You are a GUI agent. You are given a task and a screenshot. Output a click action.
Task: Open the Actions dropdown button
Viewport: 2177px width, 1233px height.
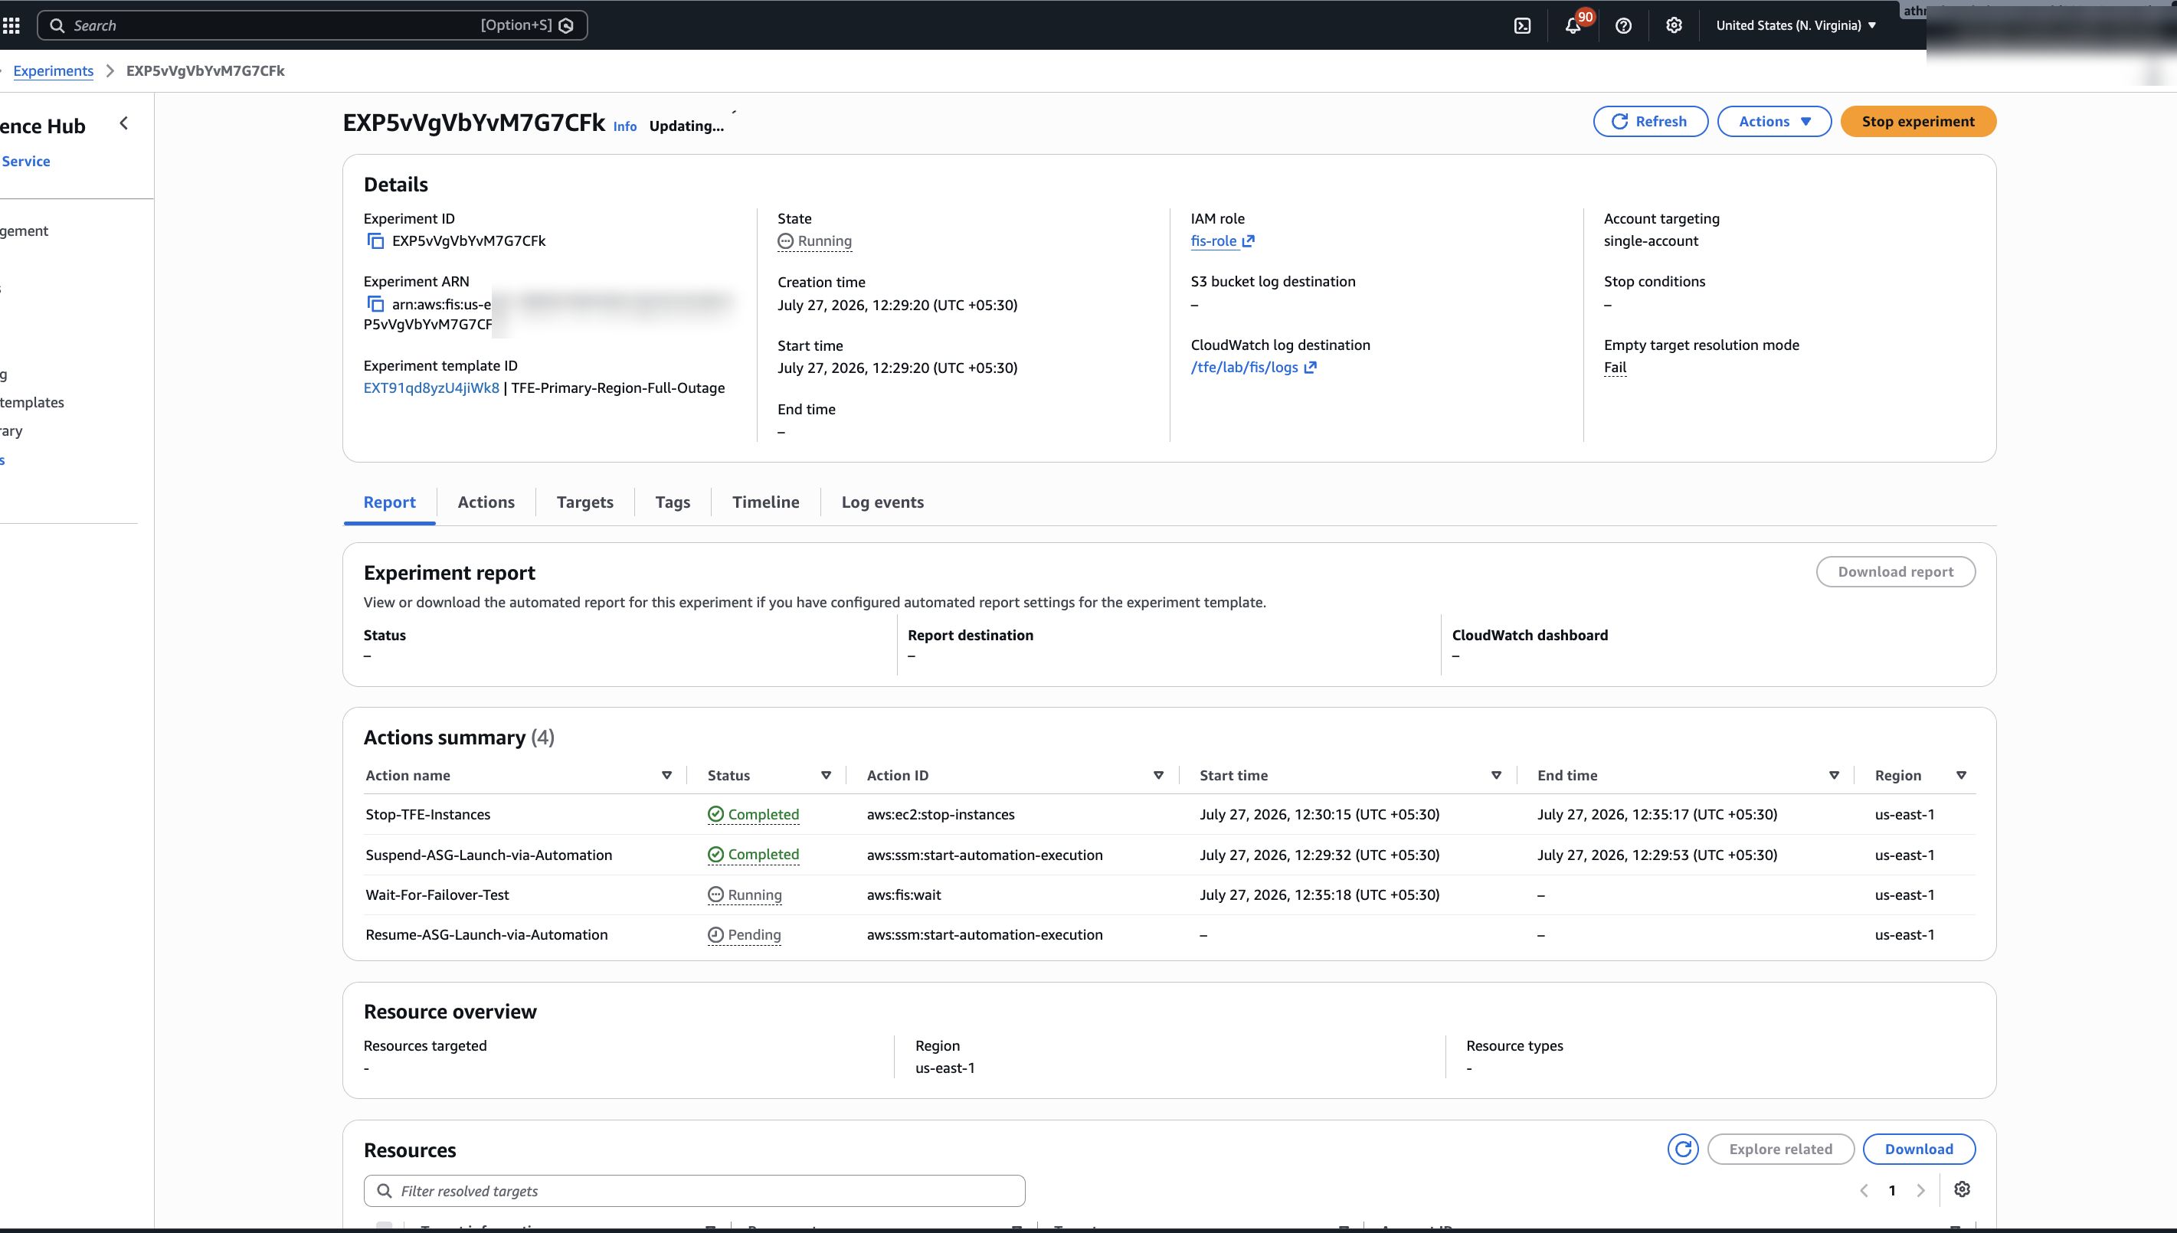pyautogui.click(x=1774, y=122)
